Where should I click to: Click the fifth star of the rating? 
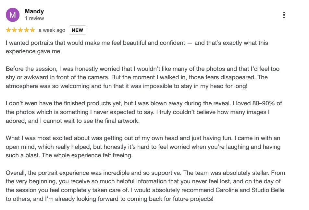coord(32,30)
